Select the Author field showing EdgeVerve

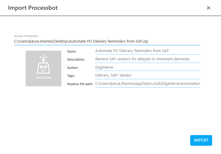tap(147, 67)
